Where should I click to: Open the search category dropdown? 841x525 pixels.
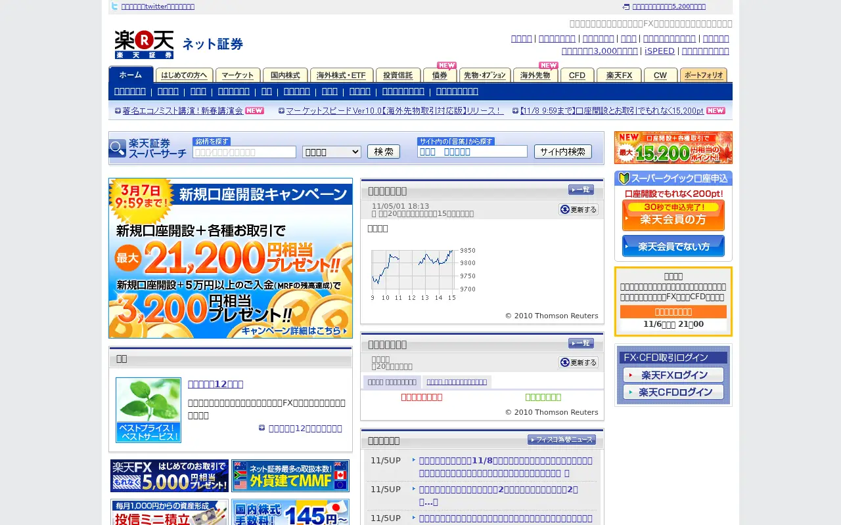click(x=332, y=152)
